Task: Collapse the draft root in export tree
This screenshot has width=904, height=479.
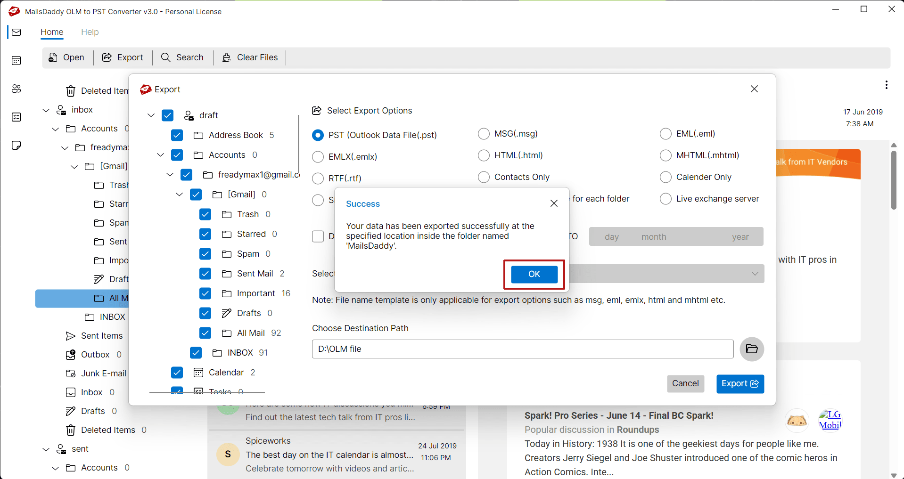Action: (151, 115)
